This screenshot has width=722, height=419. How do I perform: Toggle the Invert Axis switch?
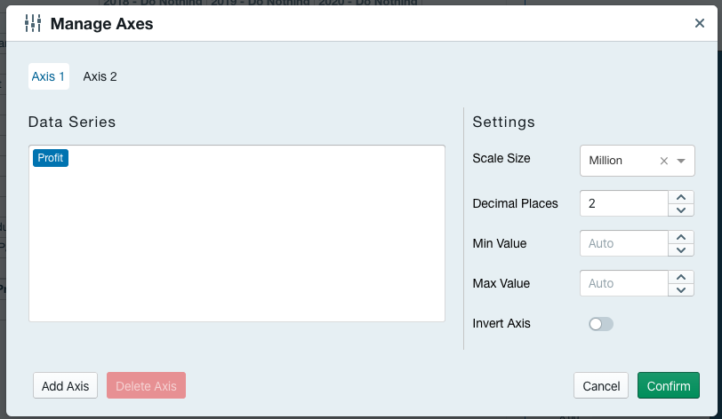601,324
